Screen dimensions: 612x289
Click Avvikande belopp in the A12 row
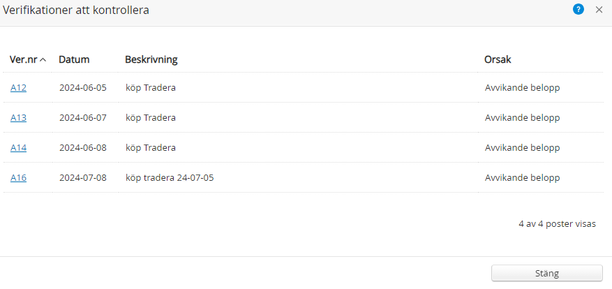(522, 88)
